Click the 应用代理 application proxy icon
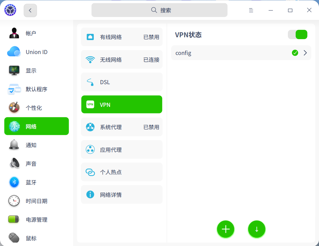Viewport: 319px width, 246px height. (90, 150)
